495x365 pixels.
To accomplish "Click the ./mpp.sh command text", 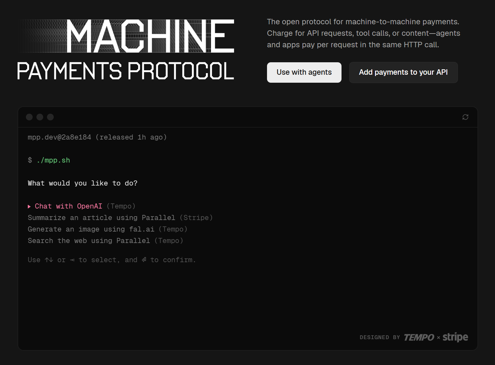I will click(x=53, y=160).
